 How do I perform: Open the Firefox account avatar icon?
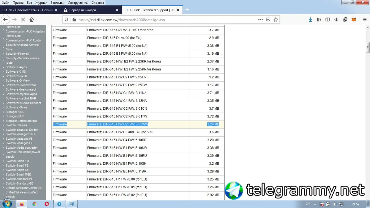(336, 20)
